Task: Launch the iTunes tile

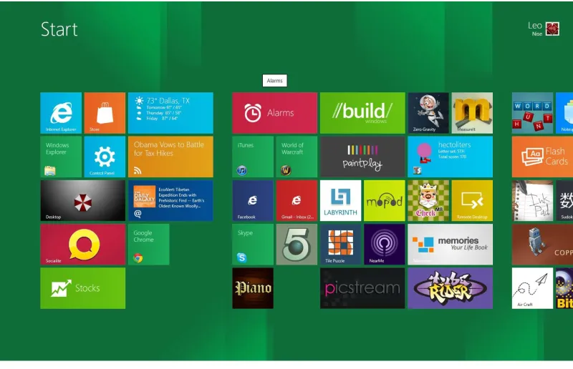Action: tap(252, 157)
